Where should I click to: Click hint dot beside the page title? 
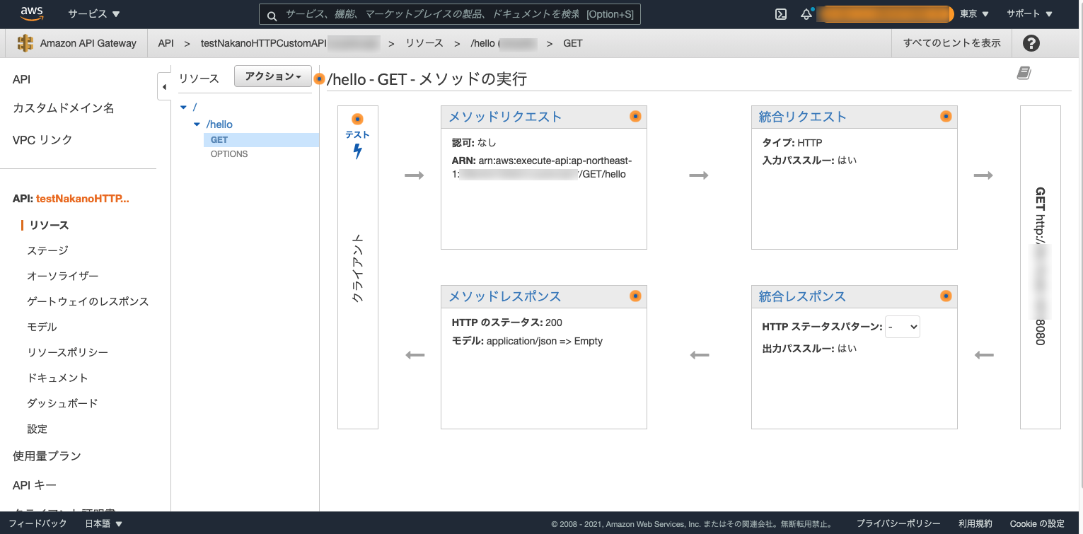319,79
